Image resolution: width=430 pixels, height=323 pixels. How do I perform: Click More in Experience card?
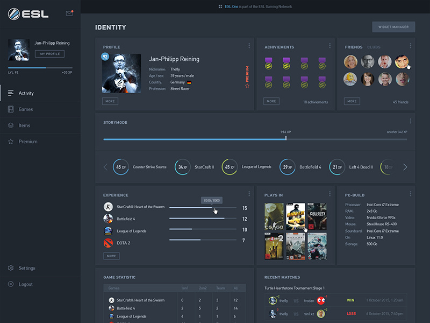tap(111, 256)
